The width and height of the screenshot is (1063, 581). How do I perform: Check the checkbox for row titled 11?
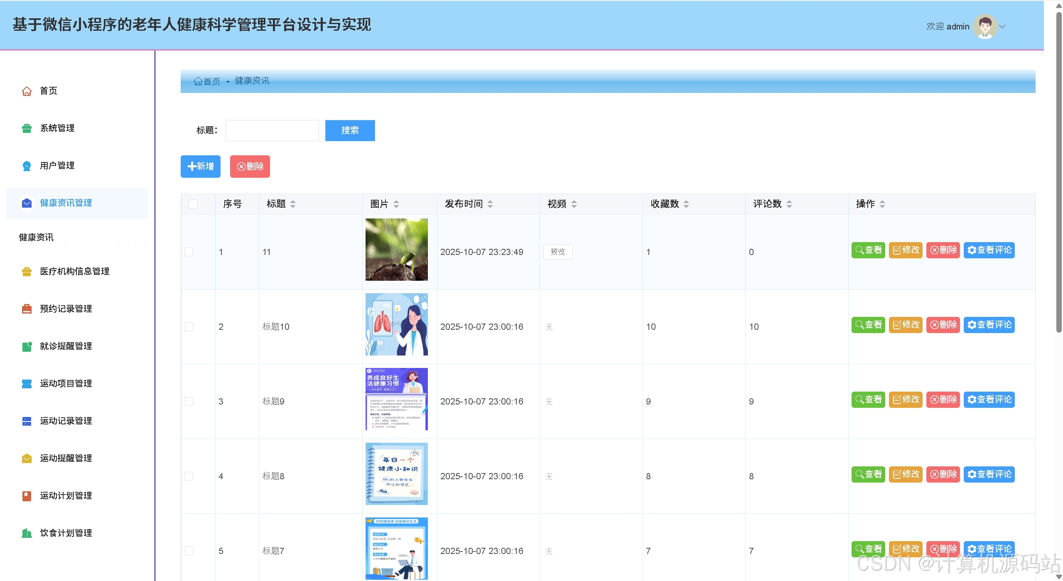tap(189, 252)
